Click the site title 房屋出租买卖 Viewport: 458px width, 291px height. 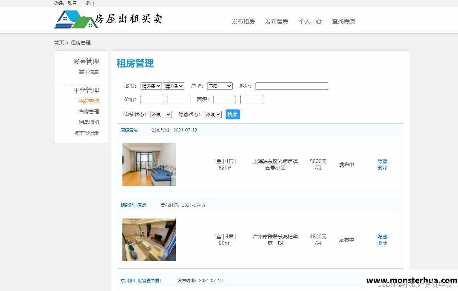[x=129, y=18]
